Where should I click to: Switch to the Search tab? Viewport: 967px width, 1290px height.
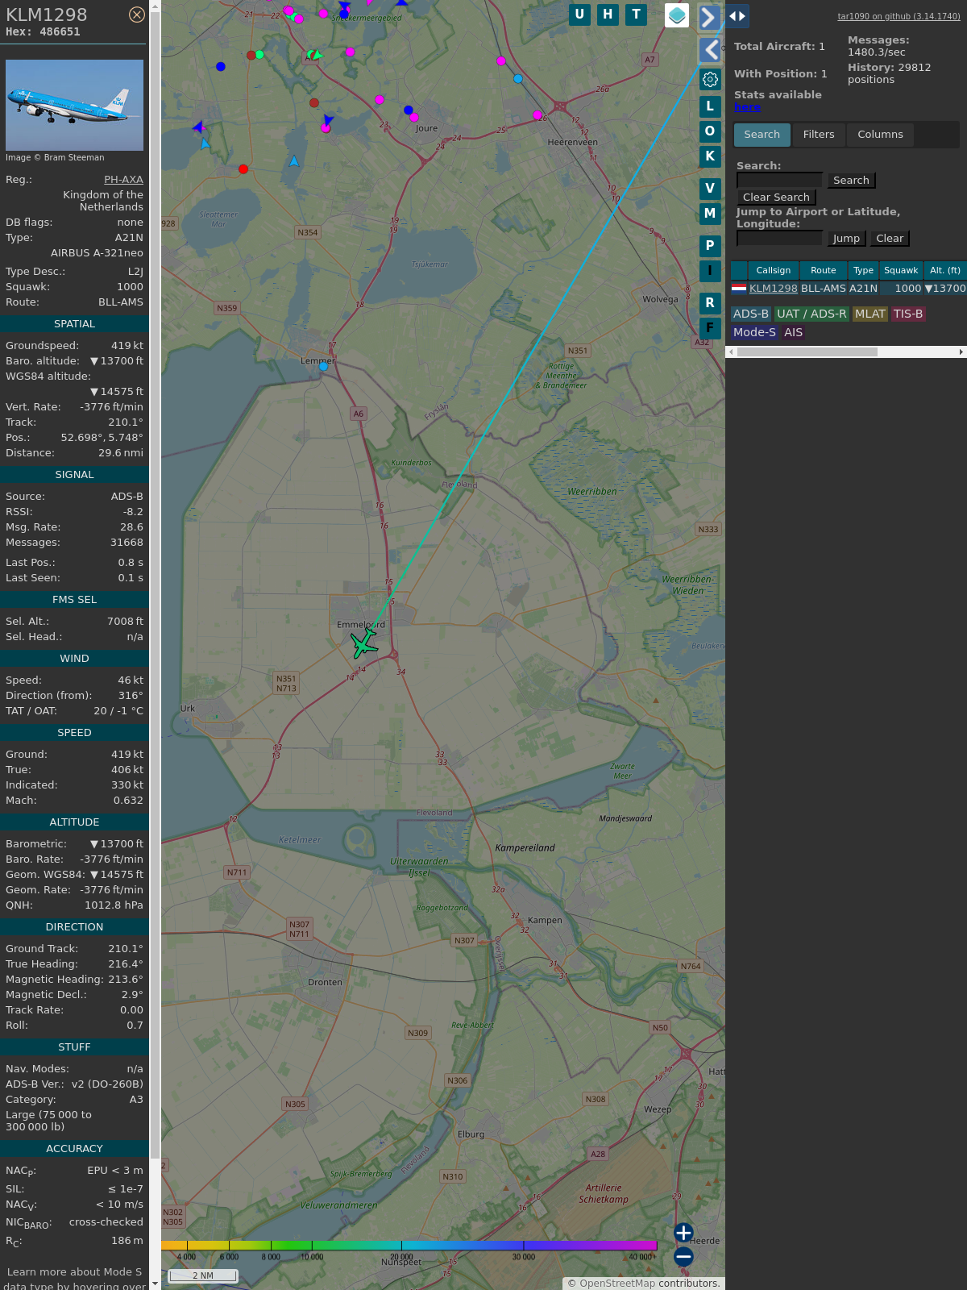762,135
